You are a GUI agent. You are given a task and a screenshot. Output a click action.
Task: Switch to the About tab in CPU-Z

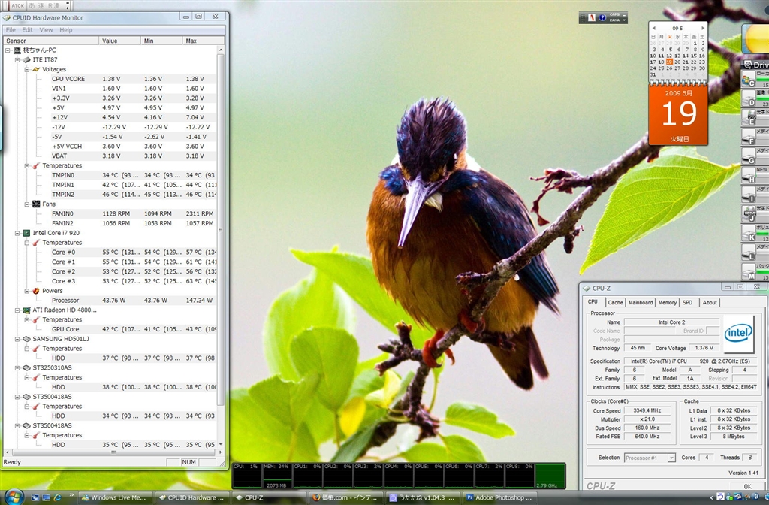(x=710, y=302)
